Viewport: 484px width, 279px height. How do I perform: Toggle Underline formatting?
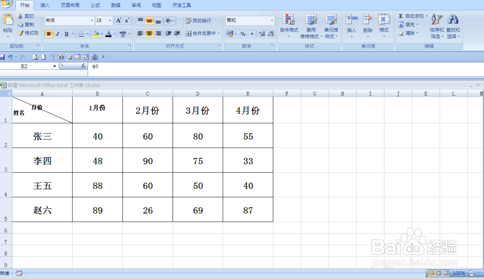click(x=66, y=34)
